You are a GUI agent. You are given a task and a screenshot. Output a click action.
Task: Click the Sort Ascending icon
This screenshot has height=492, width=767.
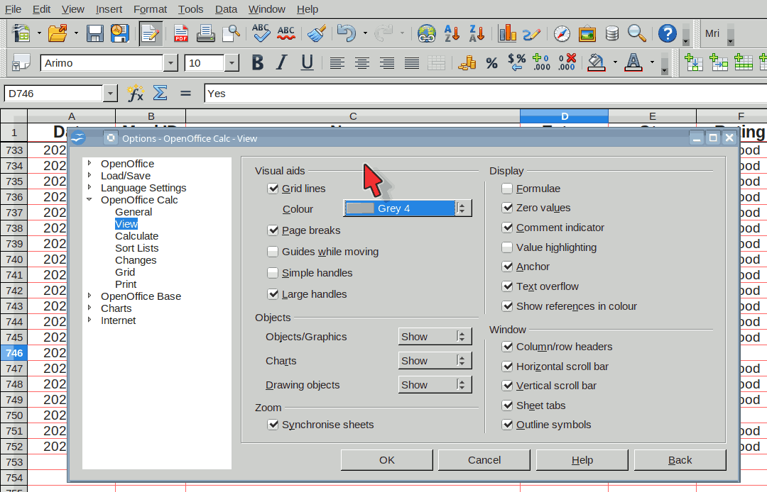click(x=452, y=33)
